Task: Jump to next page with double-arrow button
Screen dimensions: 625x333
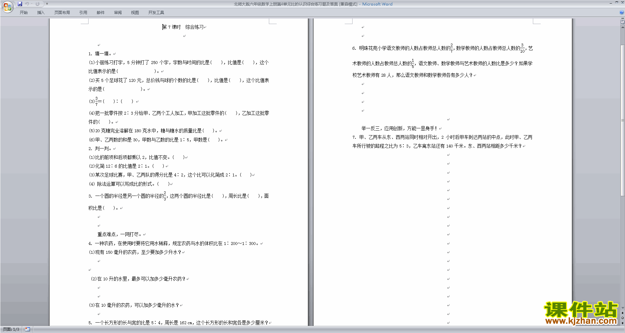Action: coord(622,323)
